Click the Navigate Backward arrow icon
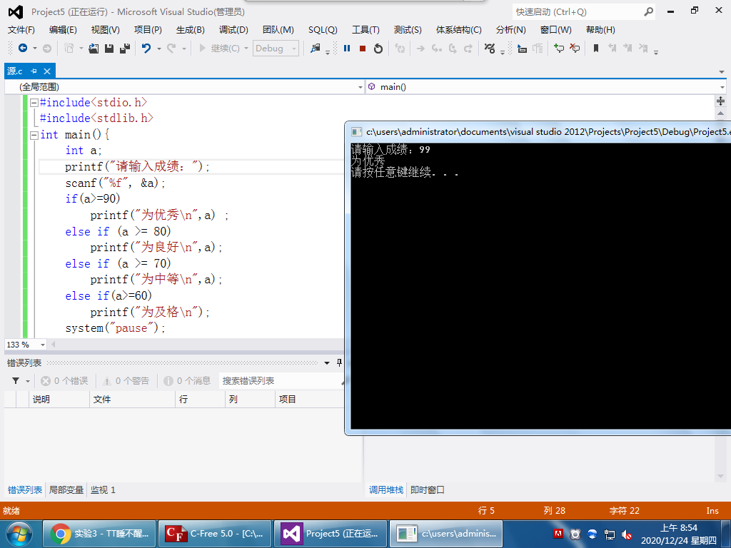Screen dimensions: 731x548 (22, 48)
